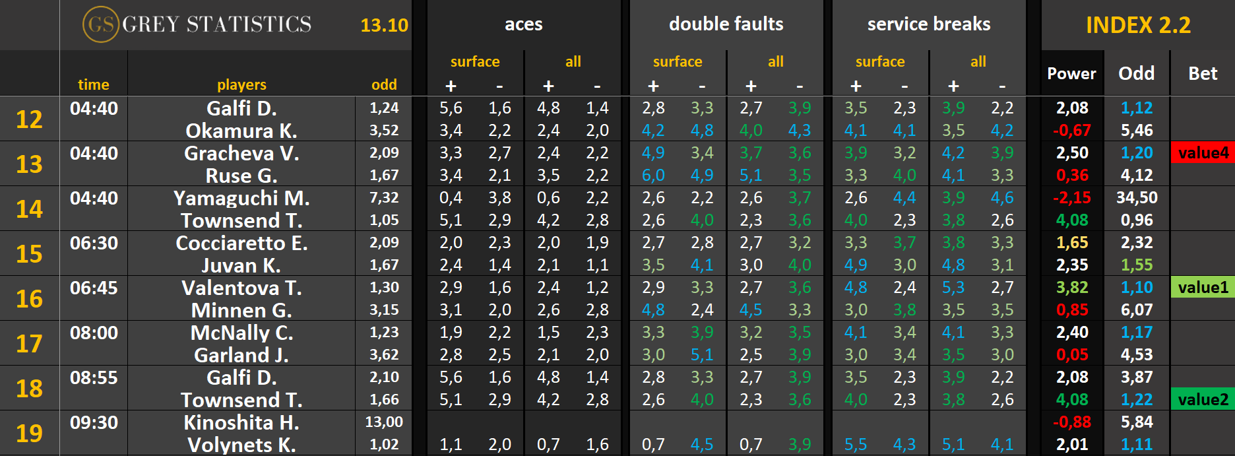This screenshot has height=456, width=1235.
Task: Select the light green value1 bet cell
Action: (1203, 288)
